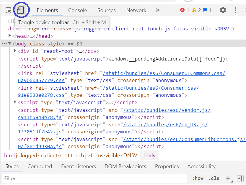Image resolution: width=246 pixels, height=185 pixels.
Task: Expand the head element node
Action: point(10,36)
